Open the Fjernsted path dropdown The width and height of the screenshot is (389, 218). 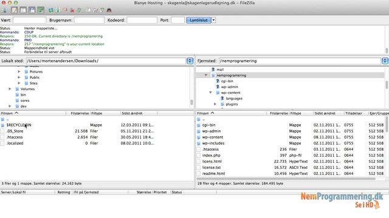click(385, 61)
